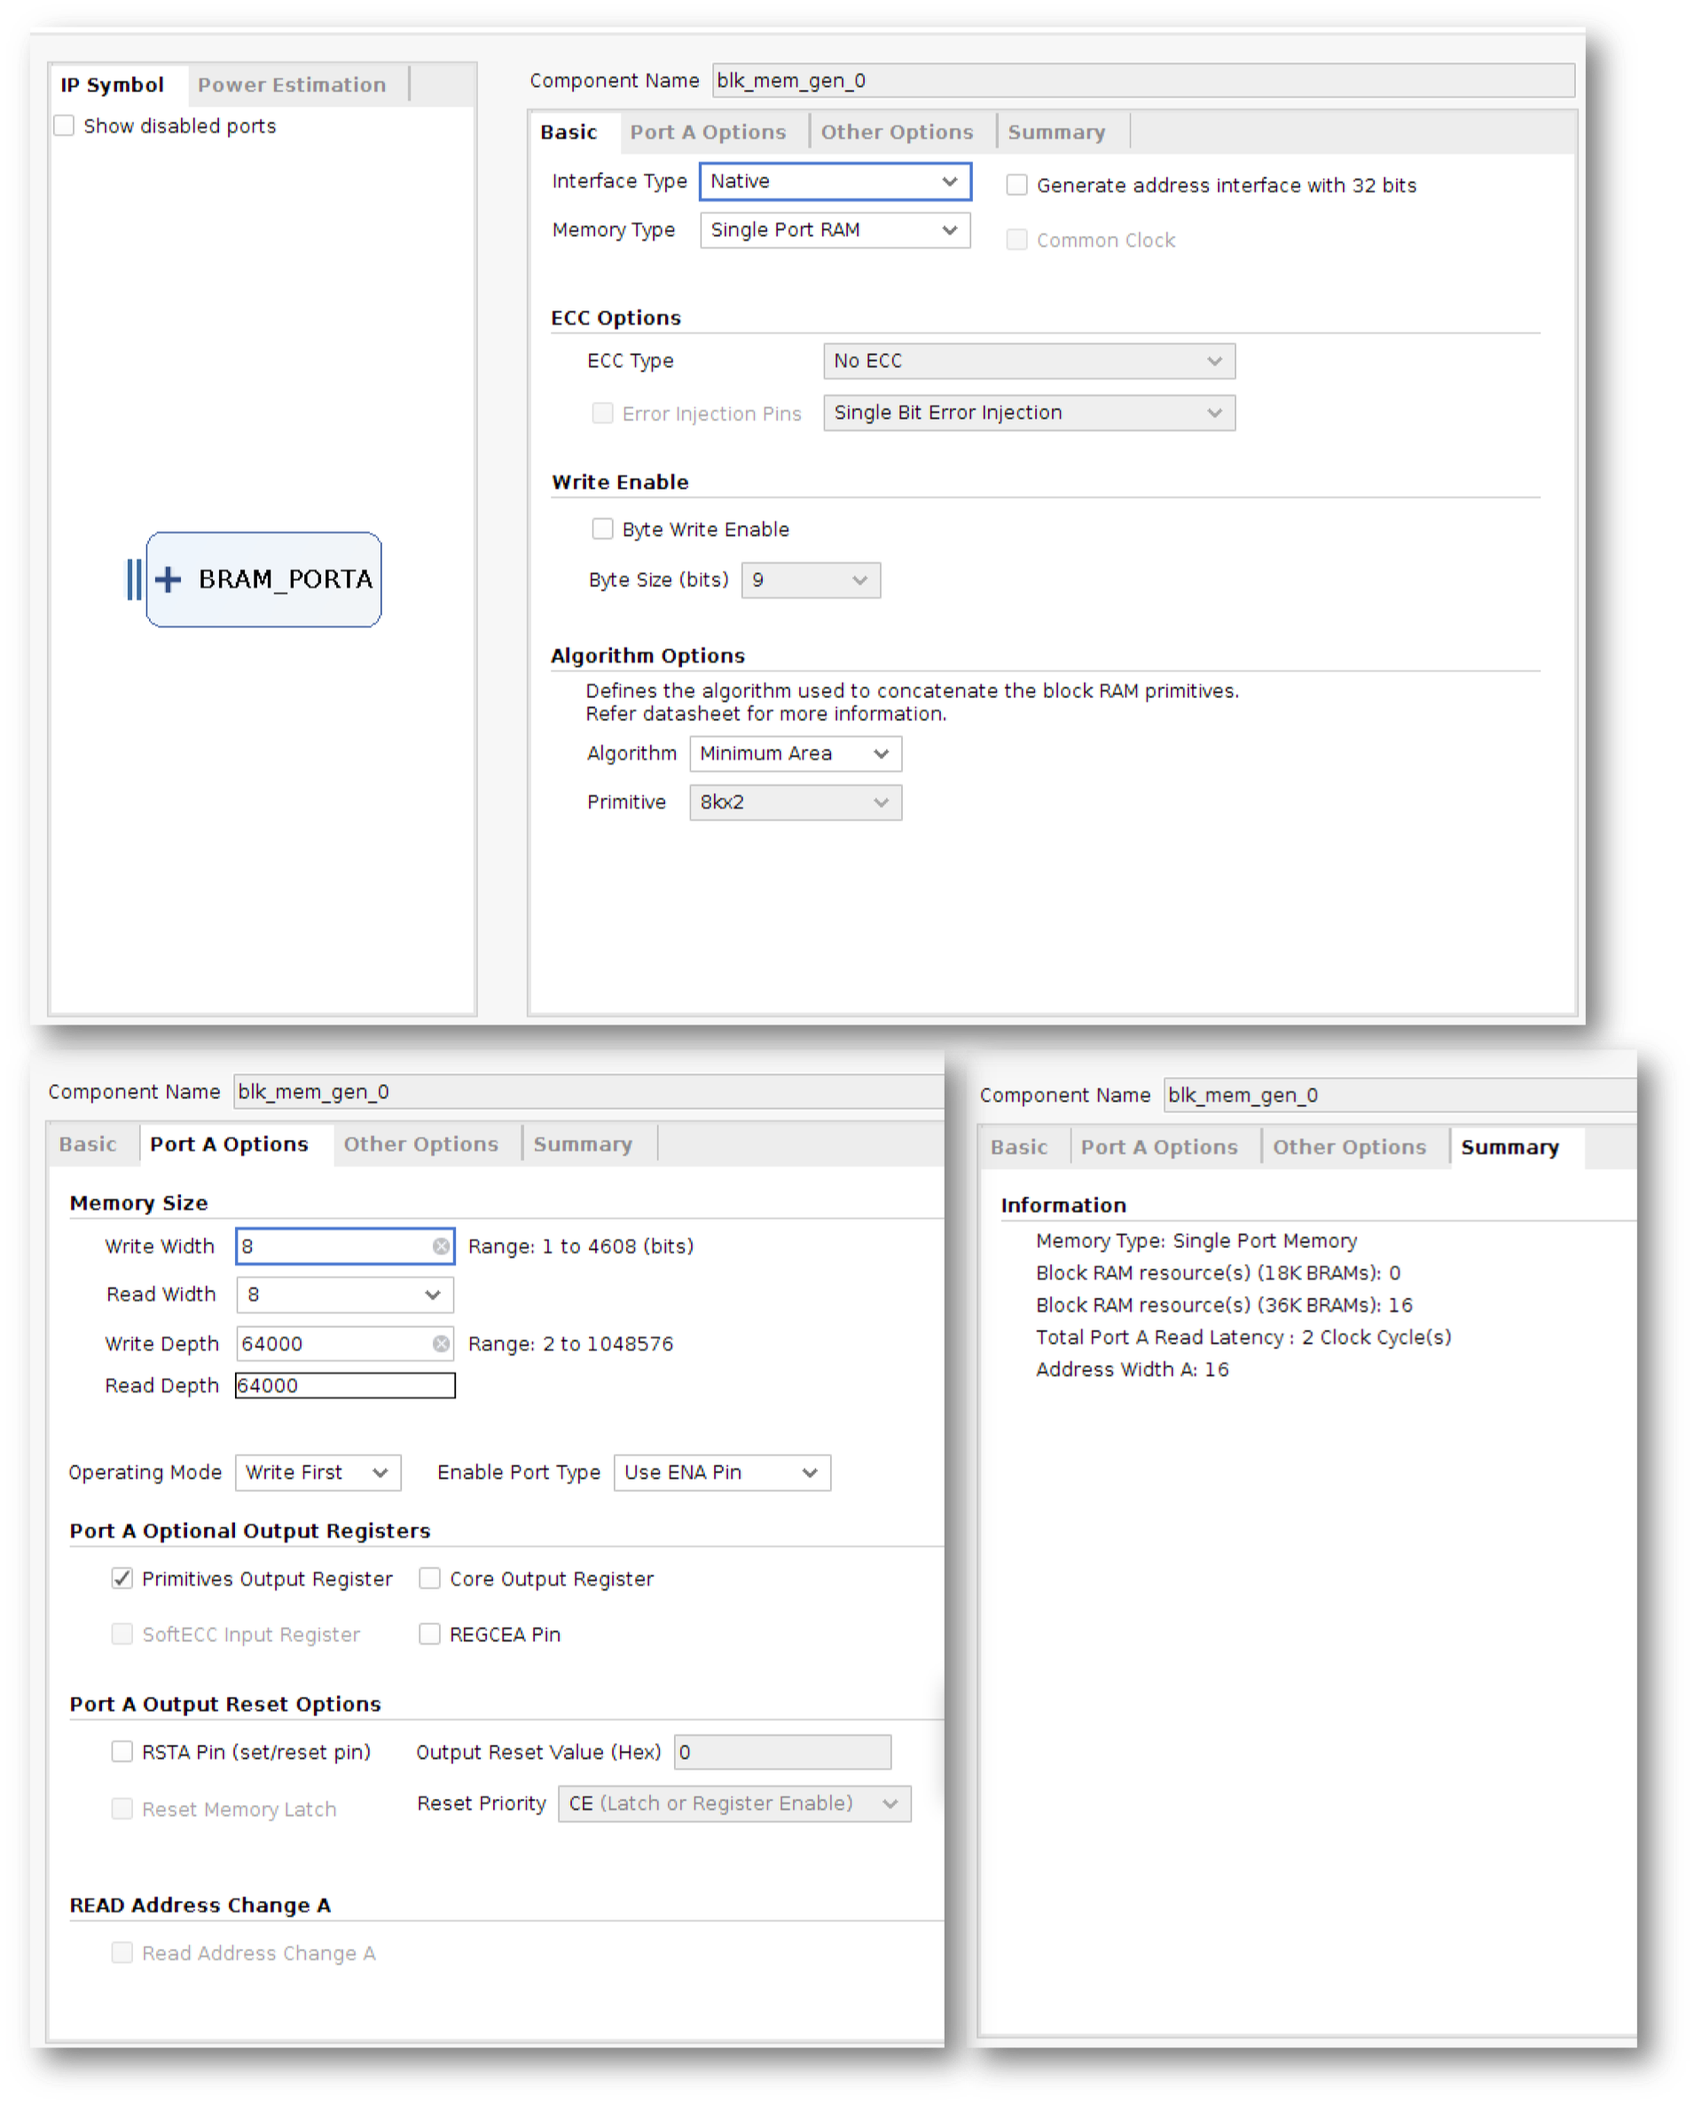
Task: Toggle the REGCEA Pin checkbox
Action: coord(429,1634)
